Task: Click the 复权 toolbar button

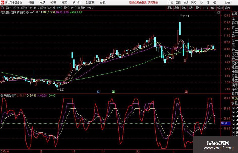Action: click(170, 8)
